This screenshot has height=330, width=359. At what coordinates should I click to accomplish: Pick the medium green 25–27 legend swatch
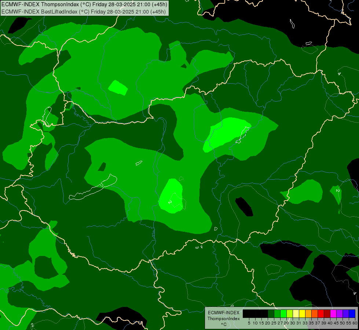(x=277, y=313)
